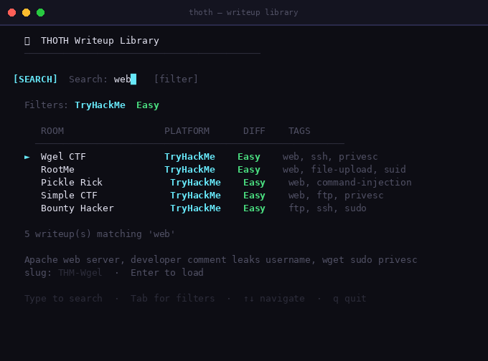The width and height of the screenshot is (488, 361).
Task: Click the ROOM column header
Action: tap(52, 131)
